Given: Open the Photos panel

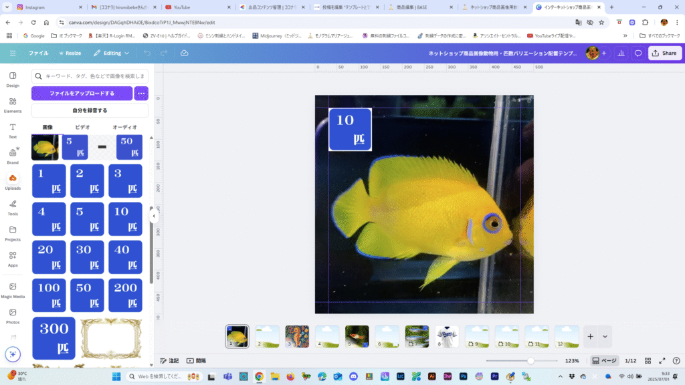Looking at the screenshot, I should (13, 316).
